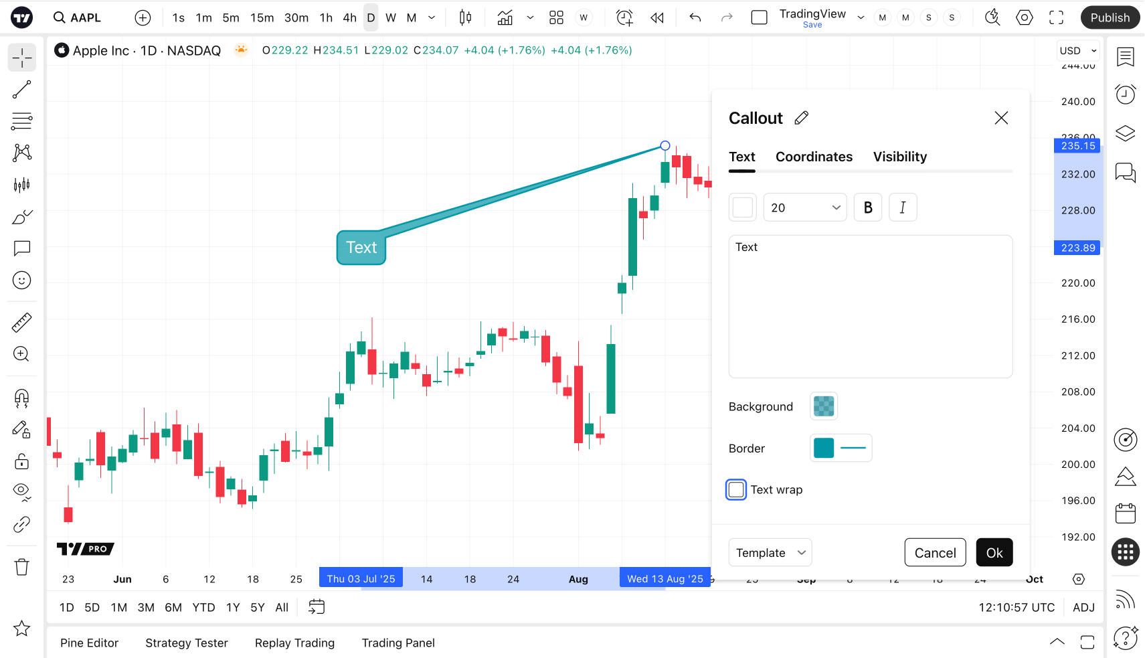Viewport: 1145px width, 658px height.
Task: Open the emoji icons tool
Action: (22, 280)
